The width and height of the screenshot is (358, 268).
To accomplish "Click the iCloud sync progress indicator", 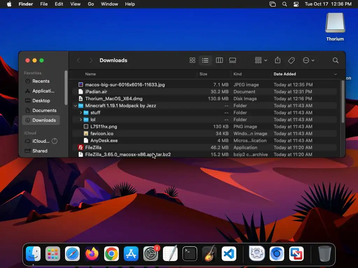I will (55, 141).
